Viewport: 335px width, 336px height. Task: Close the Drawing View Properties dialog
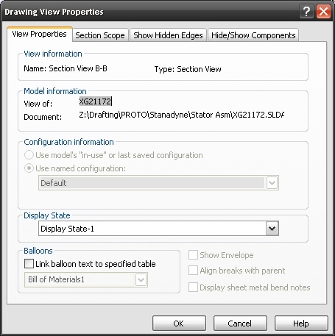click(x=323, y=12)
